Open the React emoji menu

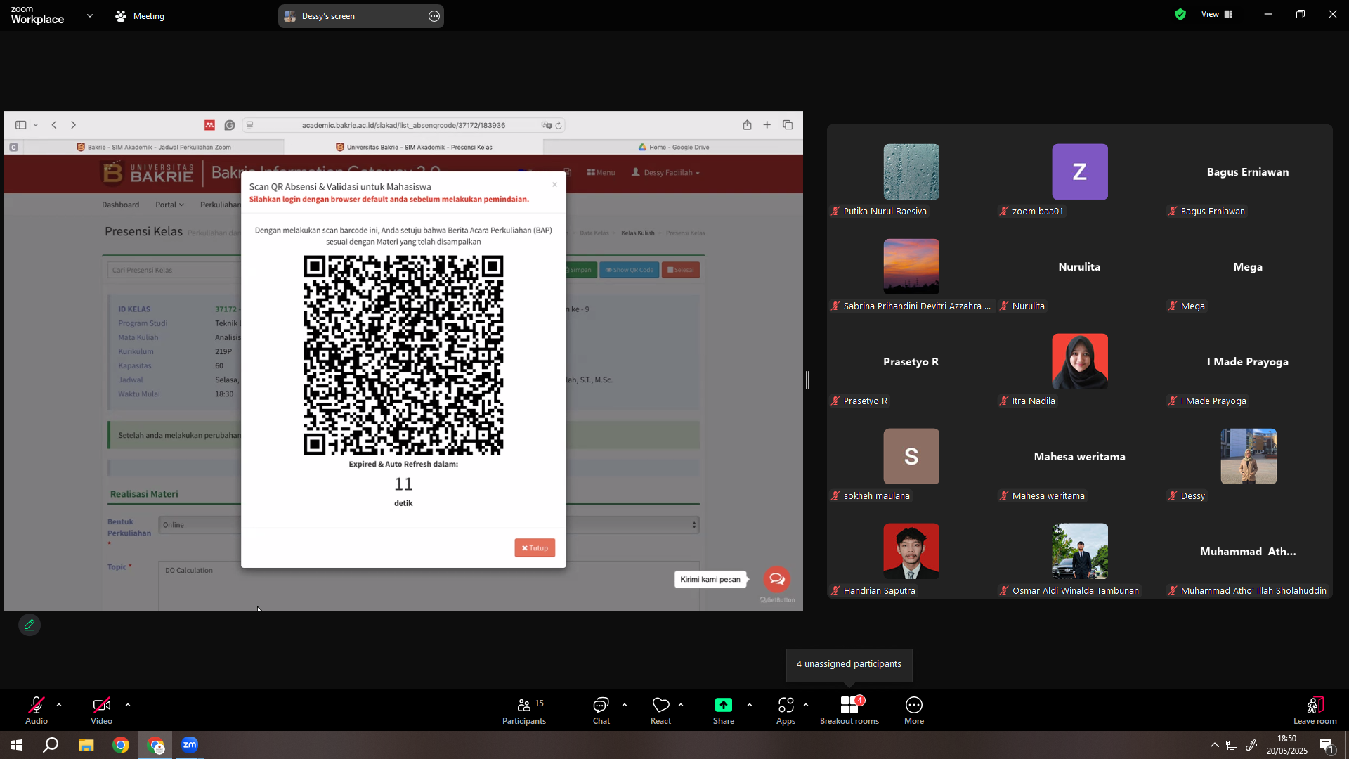[x=661, y=711]
